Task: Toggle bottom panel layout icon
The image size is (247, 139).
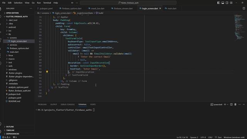Action: (223, 3)
